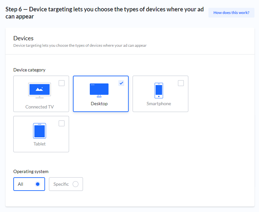Image resolution: width=259 pixels, height=212 pixels.
Task: Click the "Desktop" label text
Action: tap(99, 104)
